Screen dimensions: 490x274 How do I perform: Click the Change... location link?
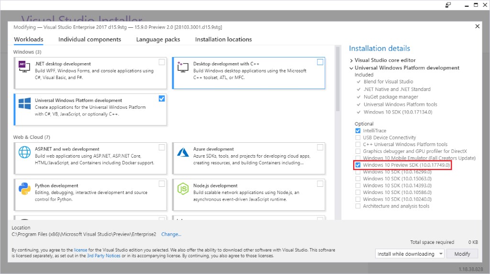click(x=171, y=234)
